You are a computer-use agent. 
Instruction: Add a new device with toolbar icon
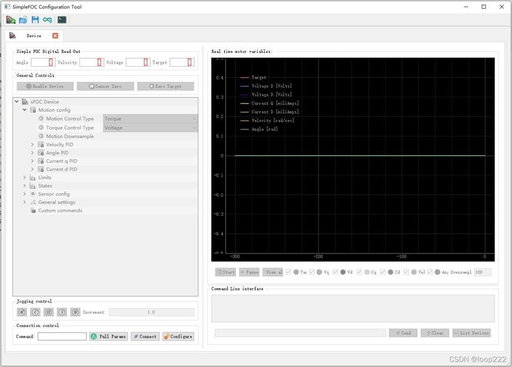coord(11,20)
